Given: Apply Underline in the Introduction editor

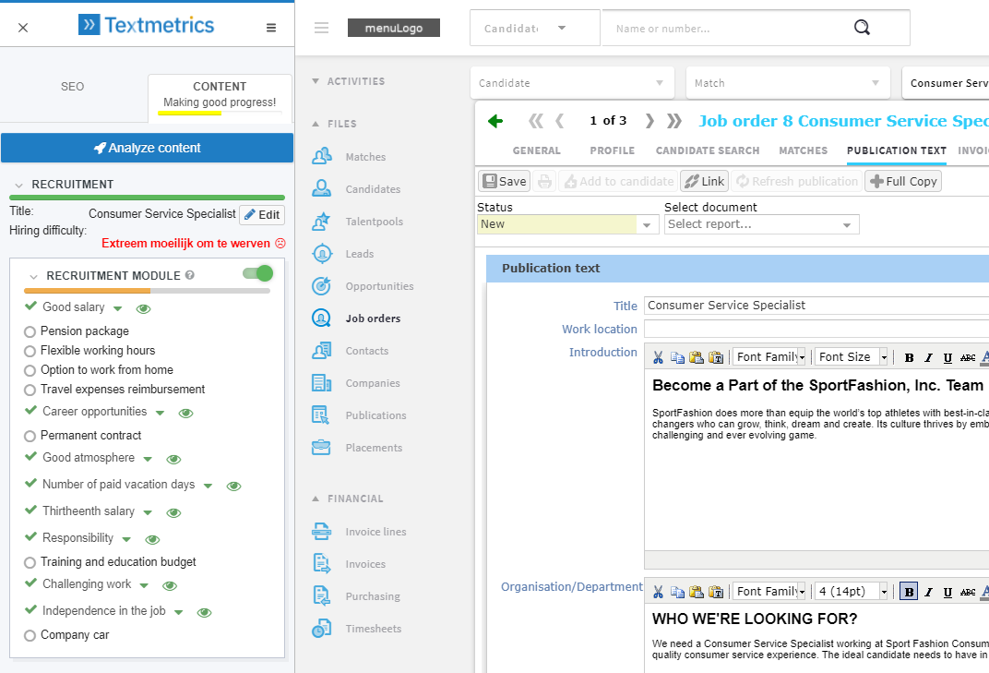Looking at the screenshot, I should [x=947, y=358].
